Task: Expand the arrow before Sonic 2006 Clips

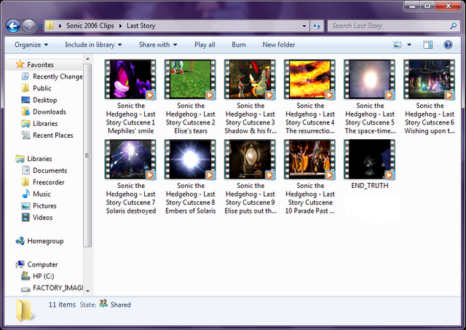Action: [x=60, y=26]
